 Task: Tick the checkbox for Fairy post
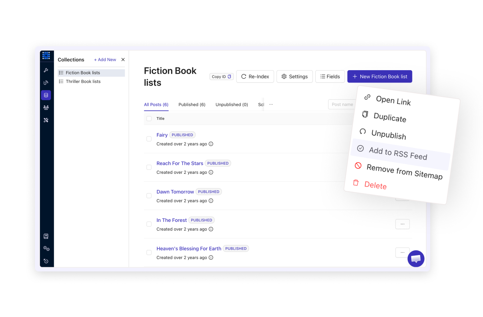[149, 139]
